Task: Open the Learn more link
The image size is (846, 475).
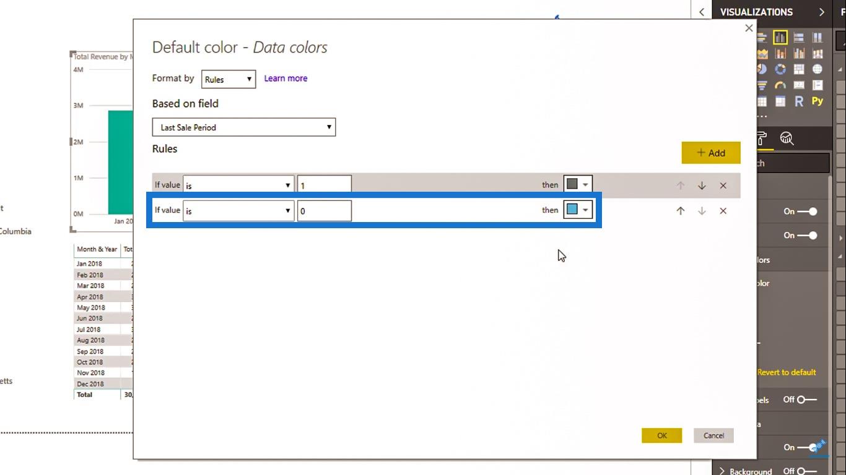Action: [286, 79]
